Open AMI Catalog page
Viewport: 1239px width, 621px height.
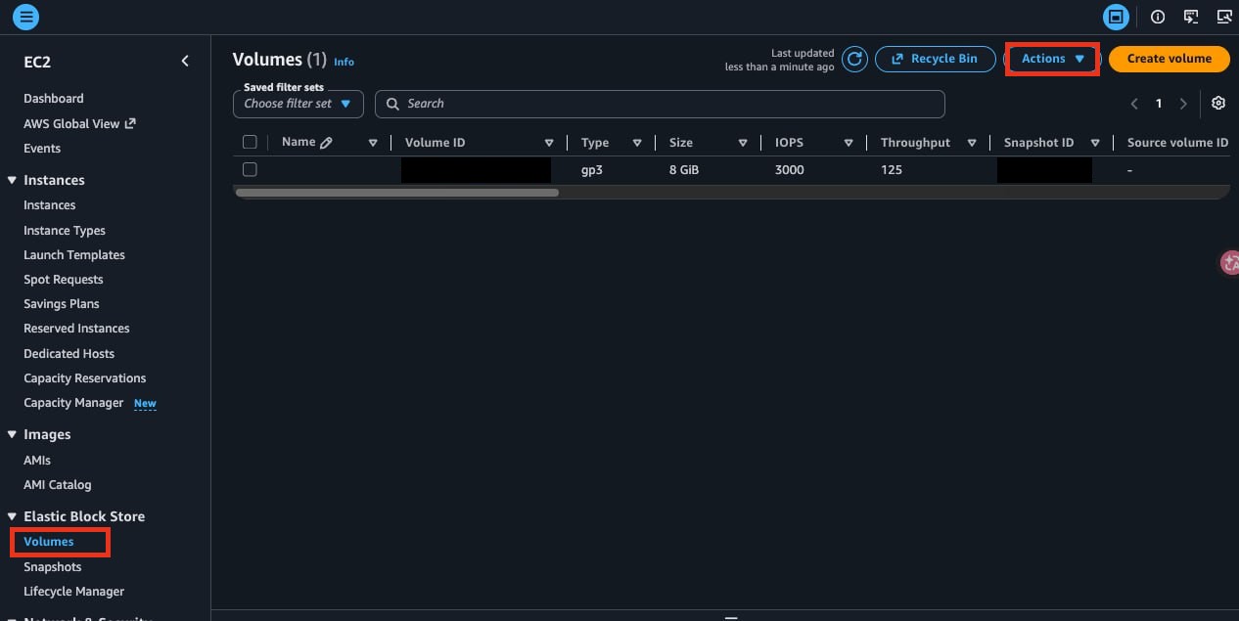tap(58, 485)
